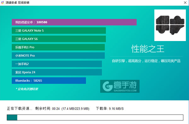189x124 pixels.
Task: Click the 性能之王 heading
Action: 148,49
